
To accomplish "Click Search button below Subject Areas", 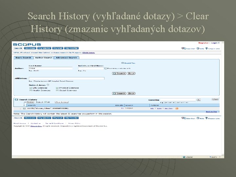I will click(119, 93).
